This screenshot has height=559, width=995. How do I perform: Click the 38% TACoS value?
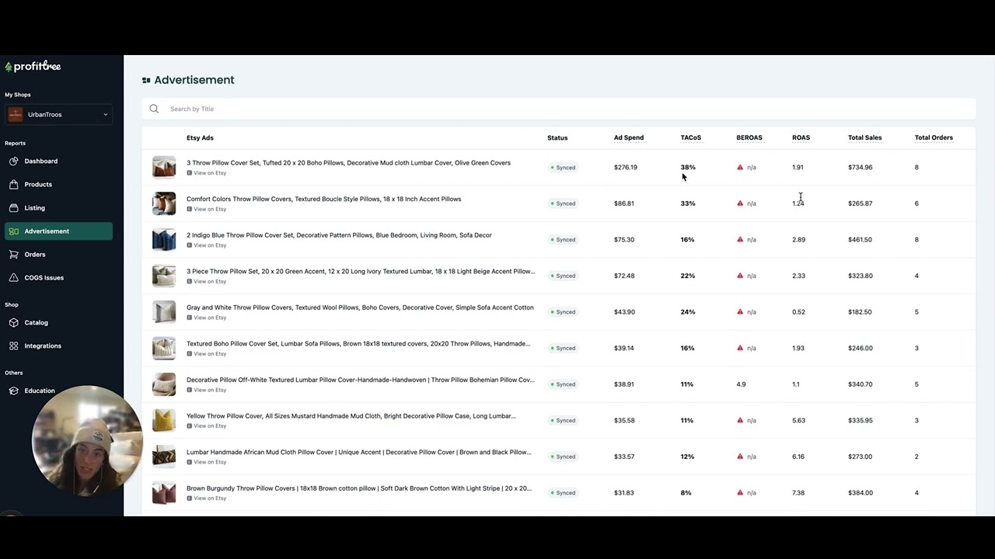688,168
